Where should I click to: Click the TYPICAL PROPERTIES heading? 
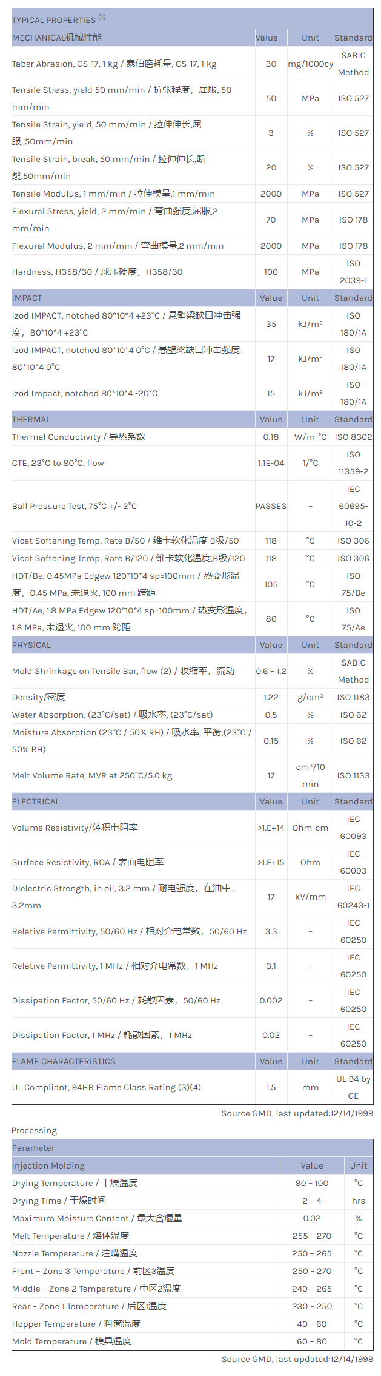click(54, 20)
